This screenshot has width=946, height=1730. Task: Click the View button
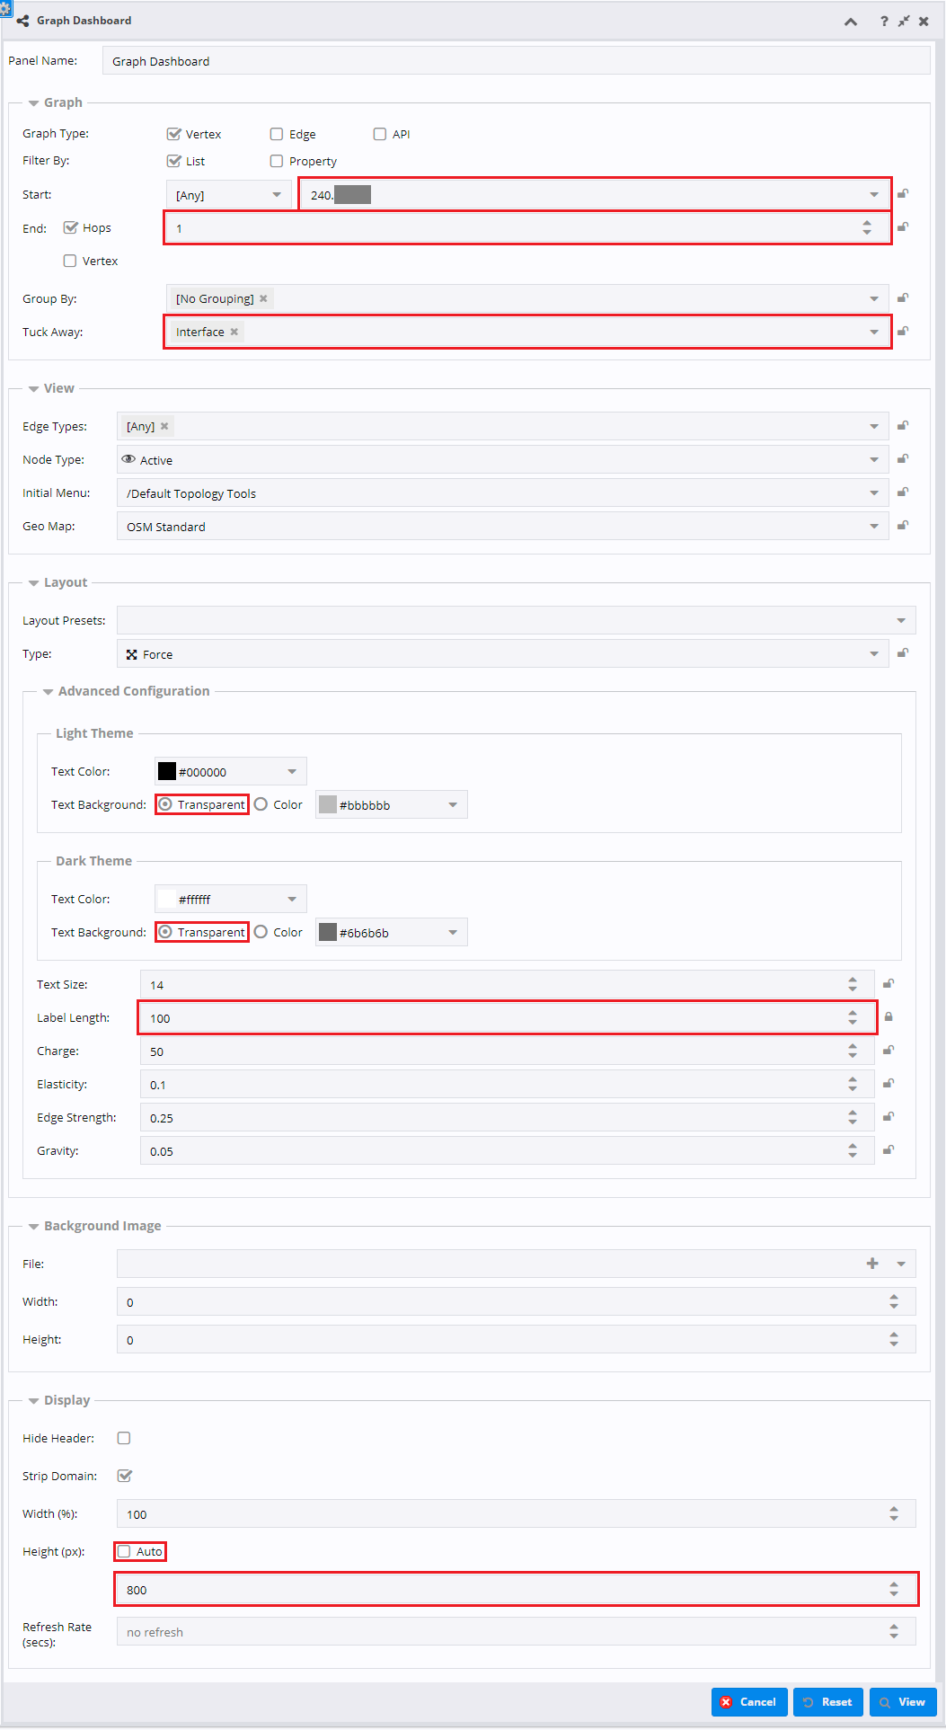pyautogui.click(x=903, y=1702)
